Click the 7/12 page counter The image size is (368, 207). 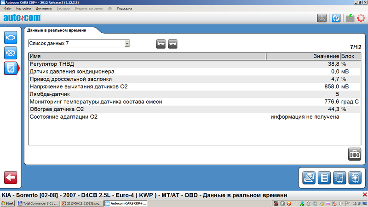coord(356,47)
